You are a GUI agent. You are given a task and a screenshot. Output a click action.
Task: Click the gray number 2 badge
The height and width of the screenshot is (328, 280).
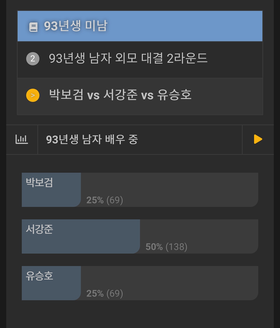point(33,59)
